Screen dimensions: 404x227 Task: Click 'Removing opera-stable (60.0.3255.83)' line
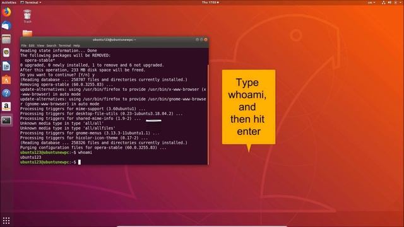pos(66,84)
